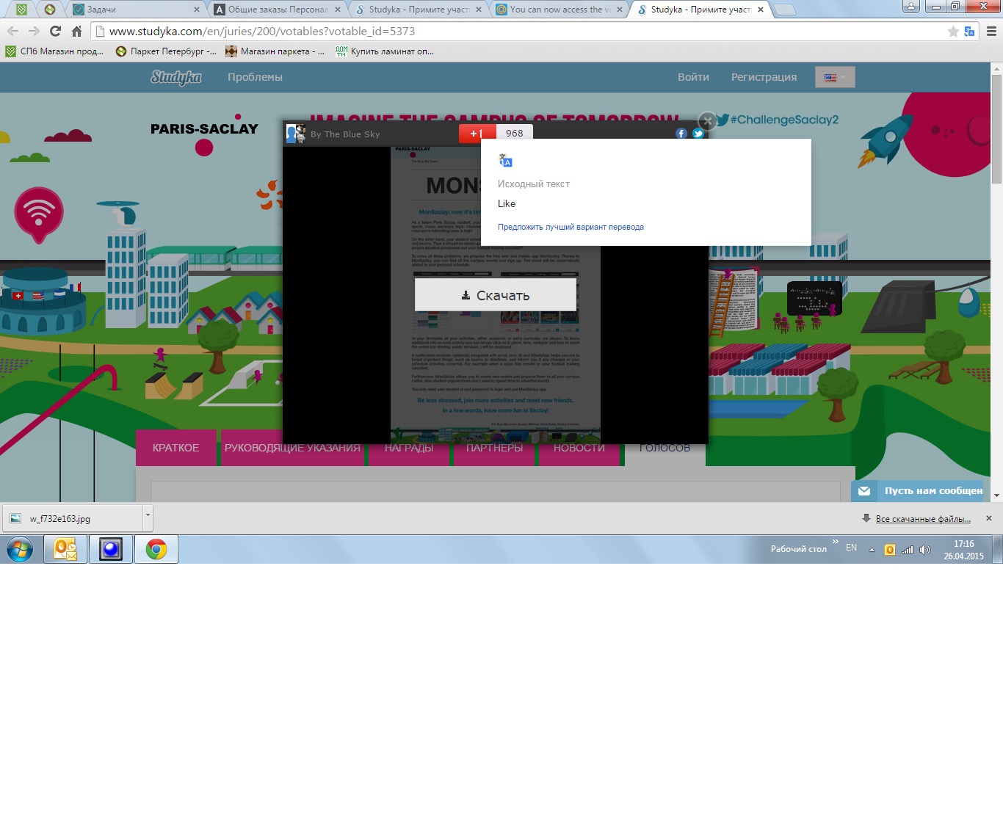Click the browser forward arrow
The image size is (1003, 828).
pyautogui.click(x=34, y=31)
